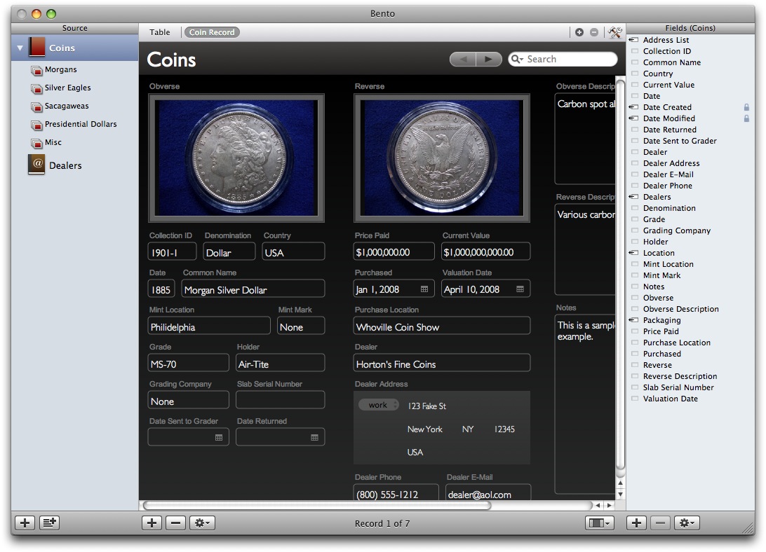This screenshot has height=552, width=766.
Task: Open the Purchased date calendar picker
Action: click(x=424, y=289)
